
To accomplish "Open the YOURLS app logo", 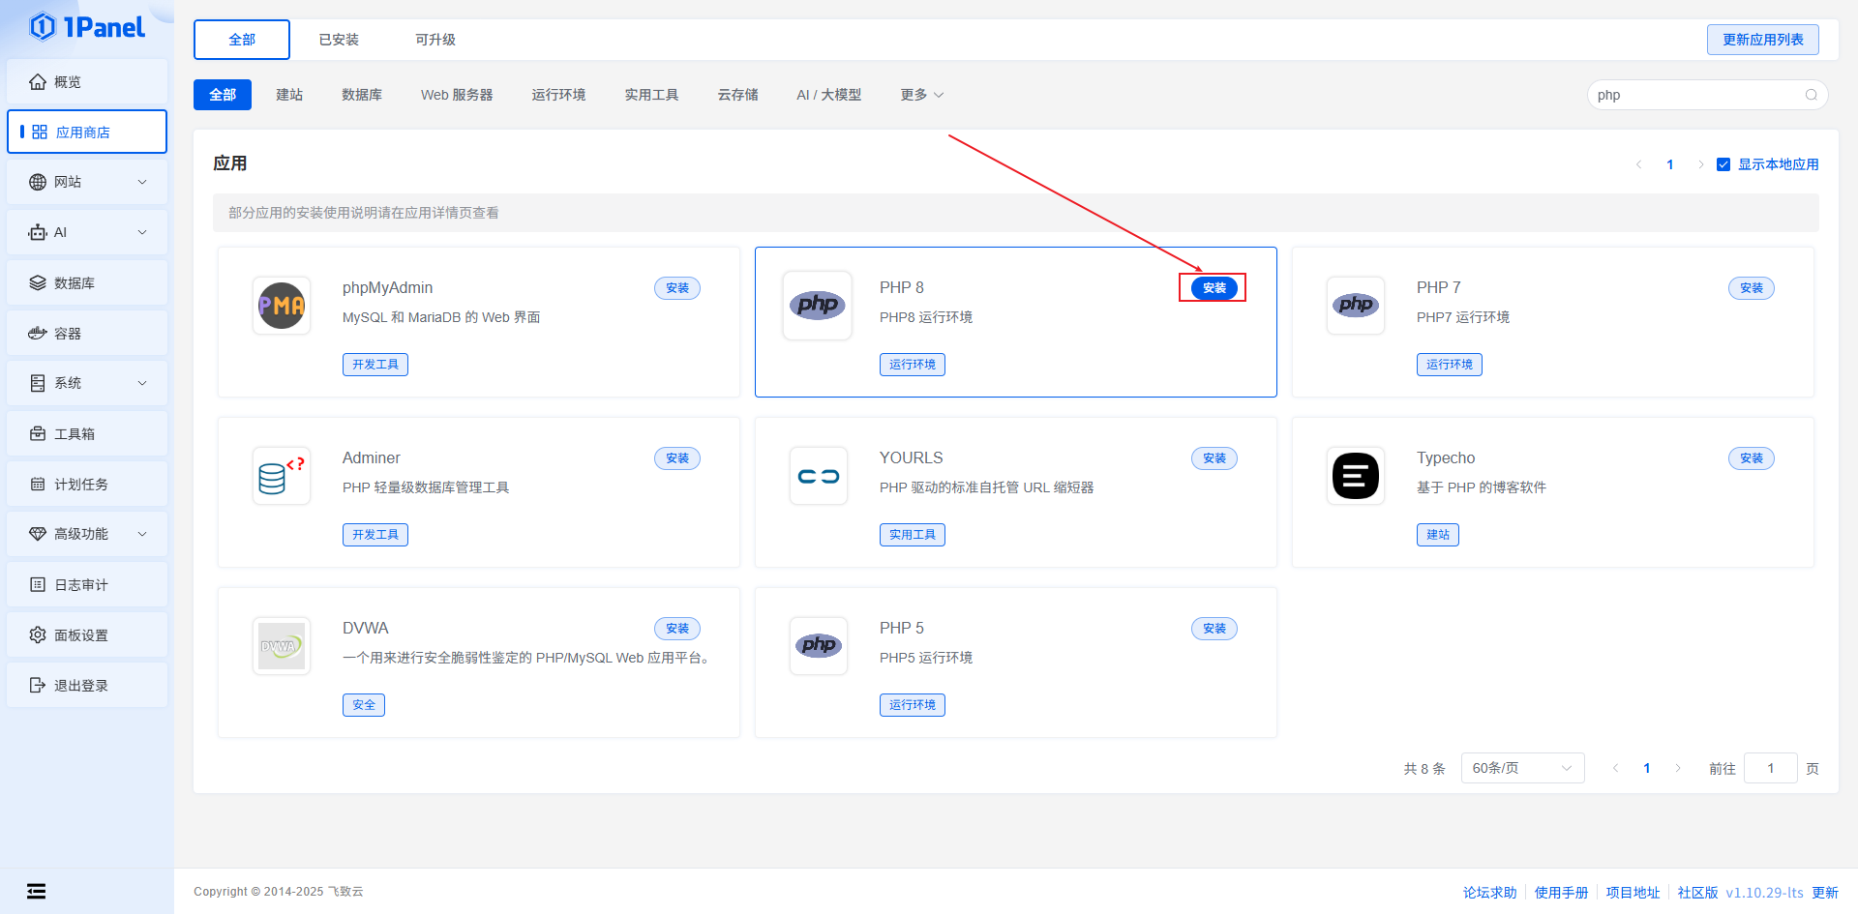I will (819, 476).
